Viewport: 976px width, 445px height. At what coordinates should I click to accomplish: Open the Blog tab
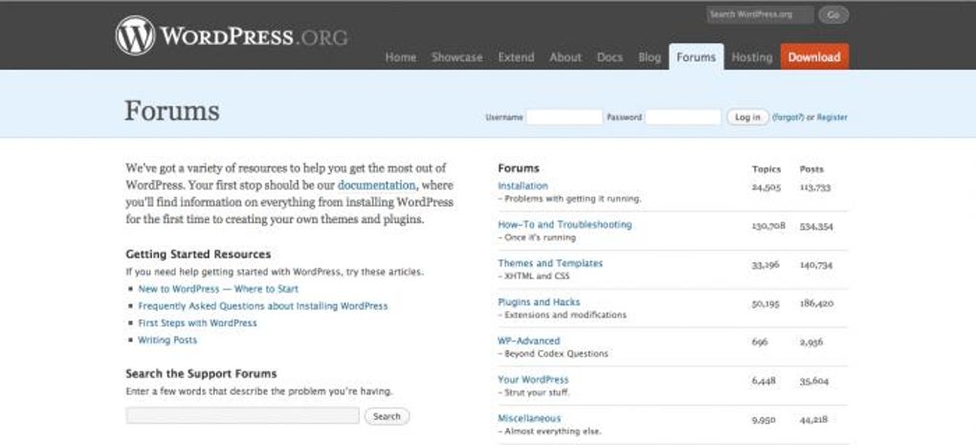point(649,57)
